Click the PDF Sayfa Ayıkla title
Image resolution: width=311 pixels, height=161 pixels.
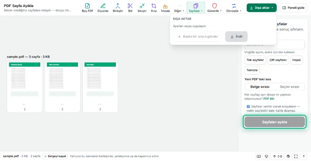click(x=19, y=6)
